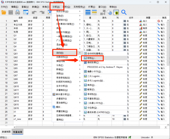Click the 最优标度 CATREG icon
The image size is (170, 139).
point(85,112)
